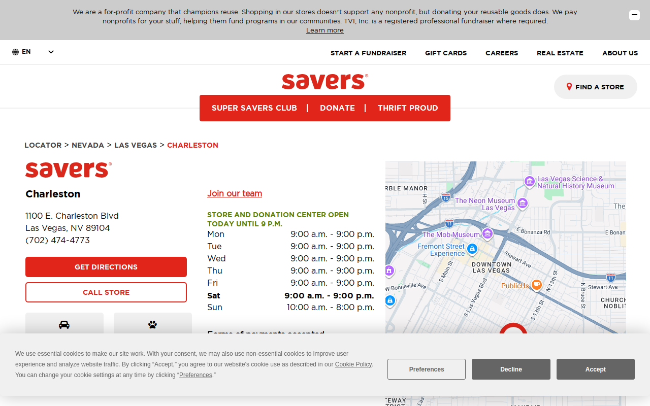Click the red store location marker on map
Image resolution: width=650 pixels, height=406 pixels.
coord(513,329)
